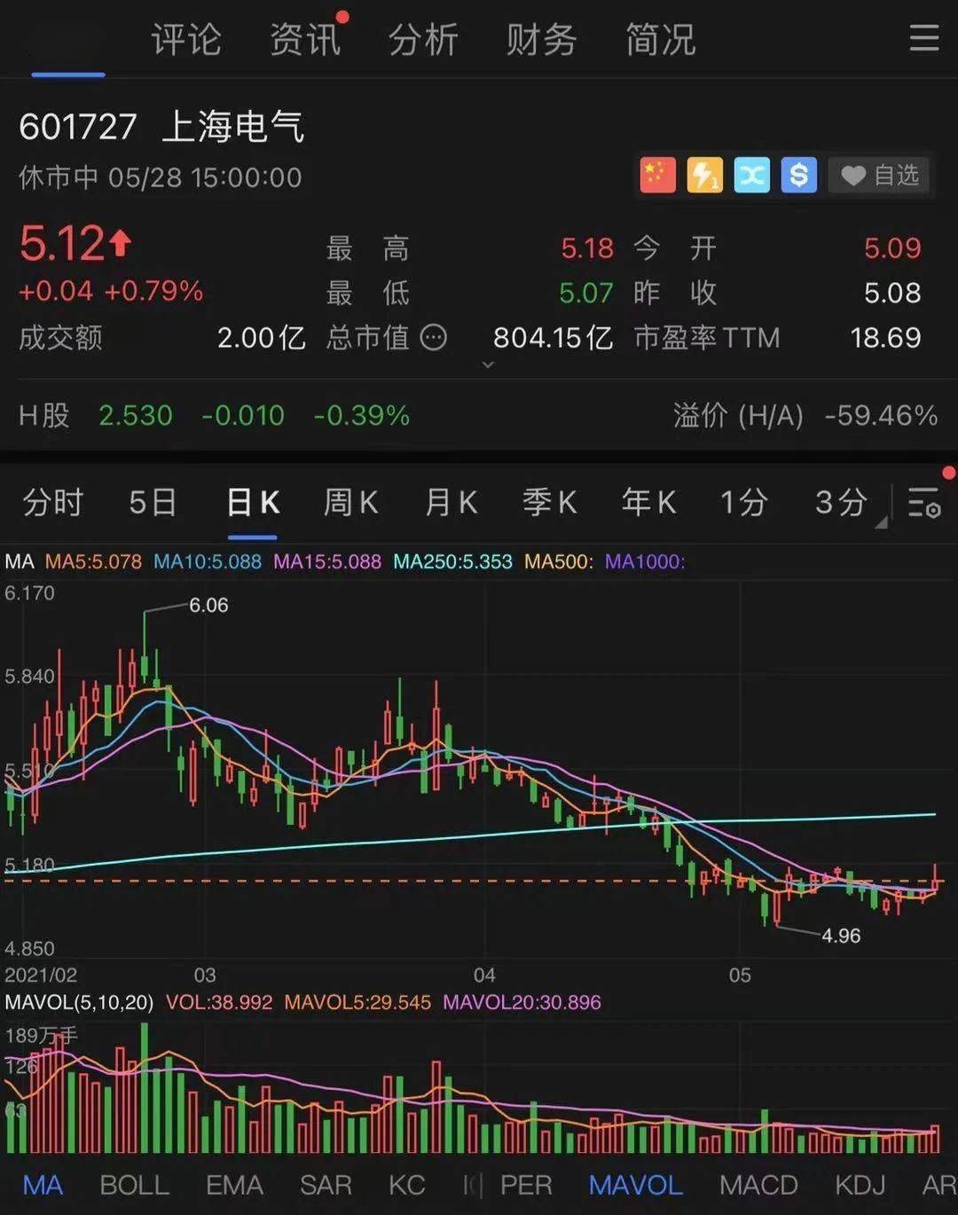Select the MAVOL volume indicator

636,1186
